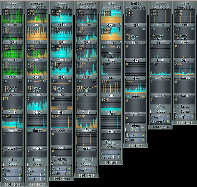Screen dimensions: 197x187
Task: Click the uptime '1d 6:46' in dev
Action: [111, 163]
